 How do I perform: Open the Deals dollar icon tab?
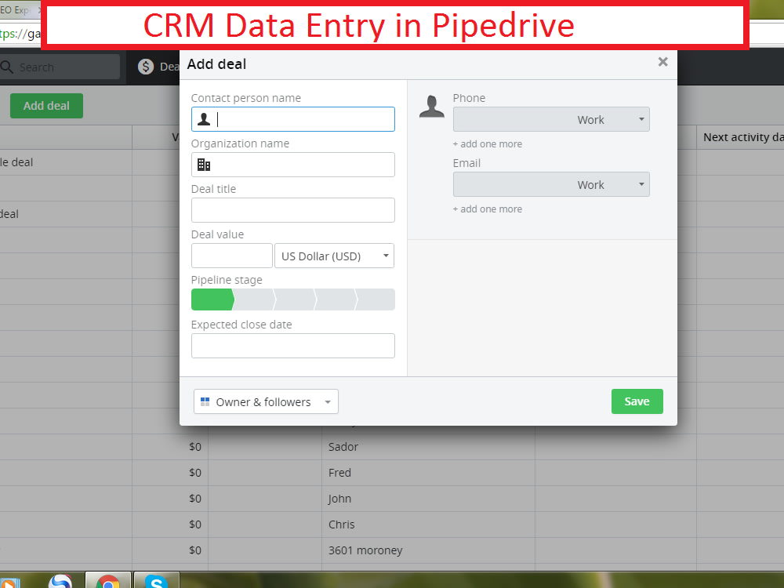146,67
